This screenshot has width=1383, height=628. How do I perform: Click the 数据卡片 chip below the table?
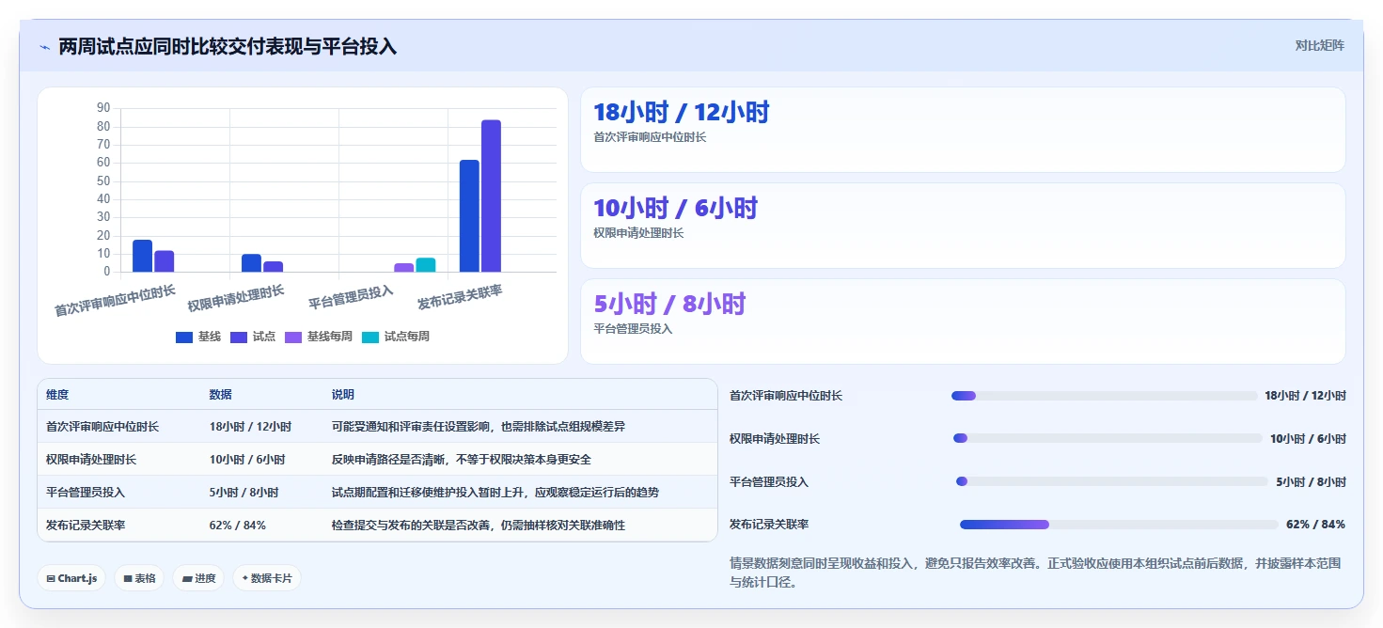click(x=267, y=578)
